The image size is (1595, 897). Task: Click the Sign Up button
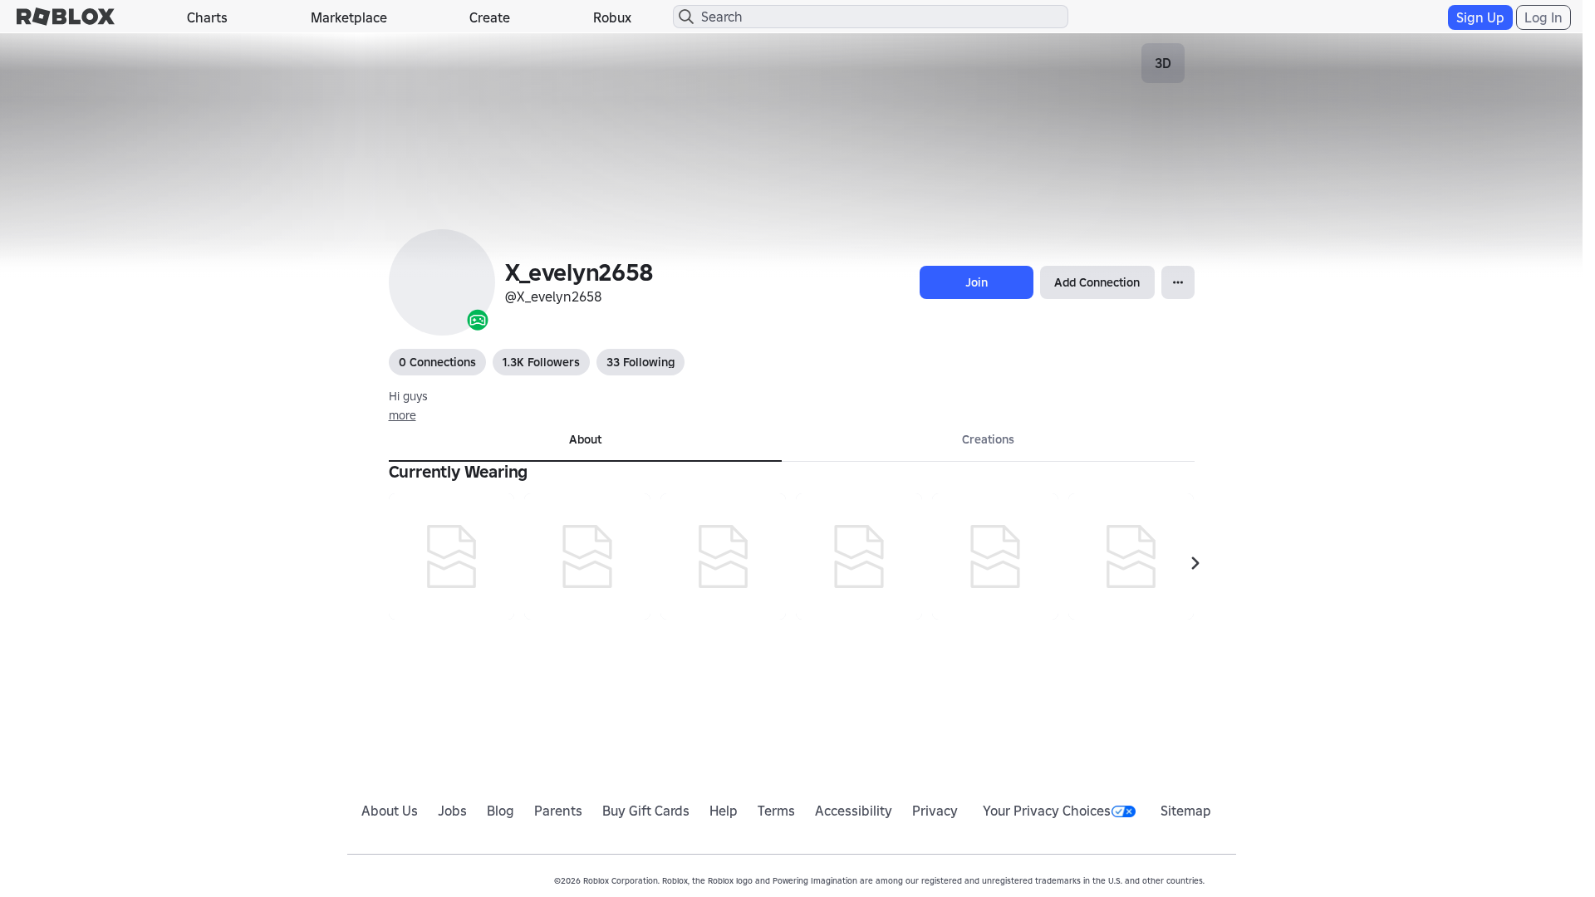coord(1480,17)
